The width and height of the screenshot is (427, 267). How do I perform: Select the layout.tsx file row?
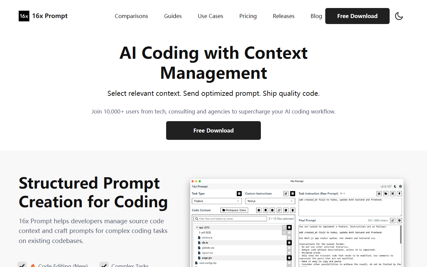tap(244, 253)
